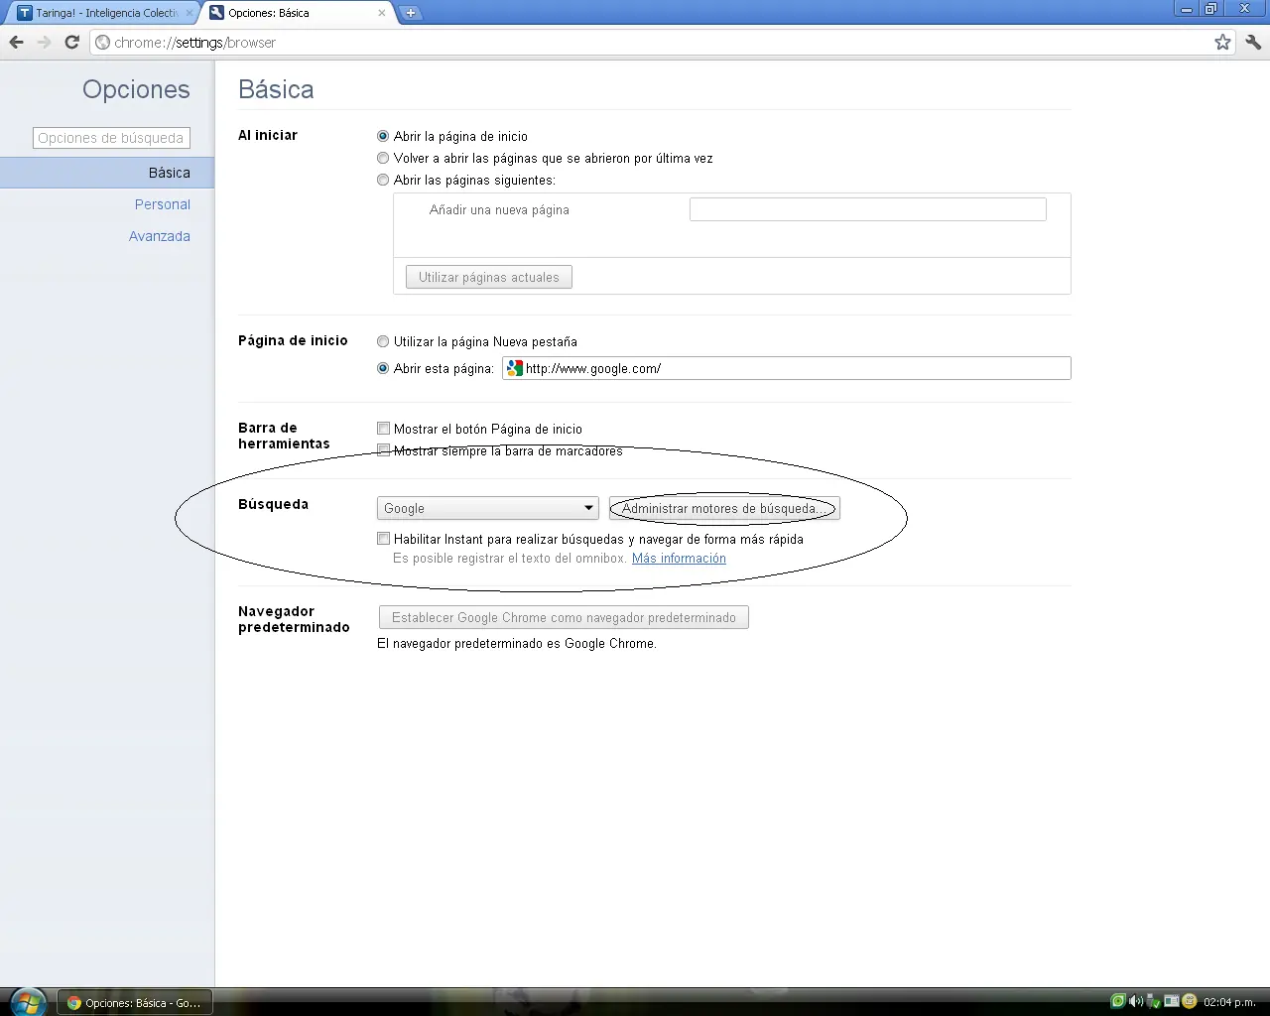Click the forward navigation arrow
This screenshot has height=1016, width=1270.
(x=44, y=42)
